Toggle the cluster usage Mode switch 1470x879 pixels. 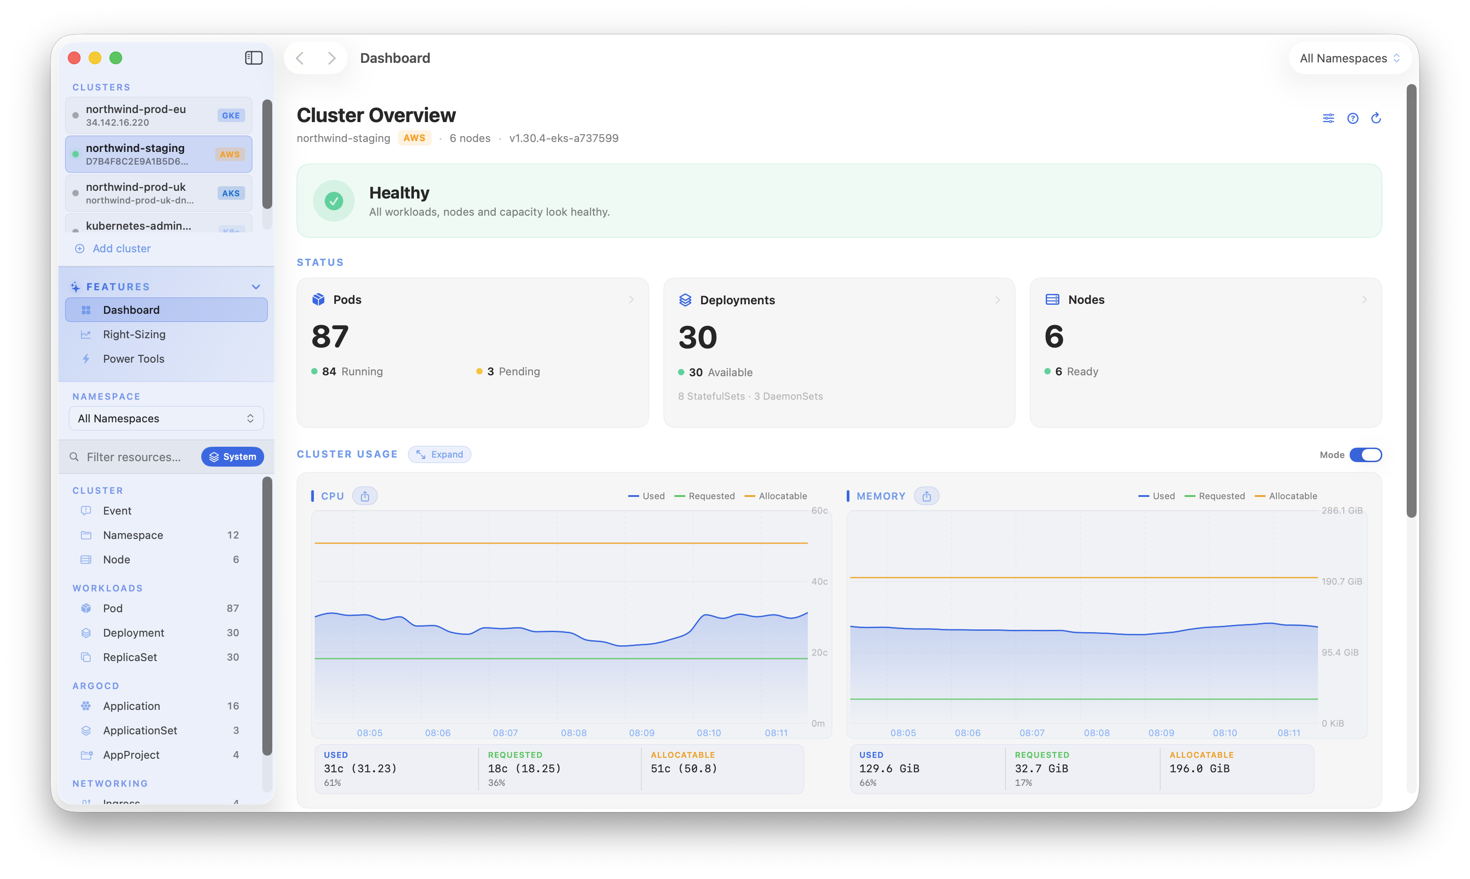click(x=1365, y=455)
